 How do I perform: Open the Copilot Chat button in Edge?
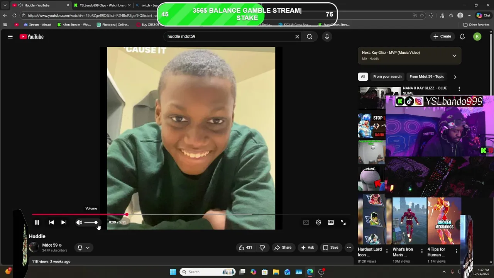click(484, 15)
